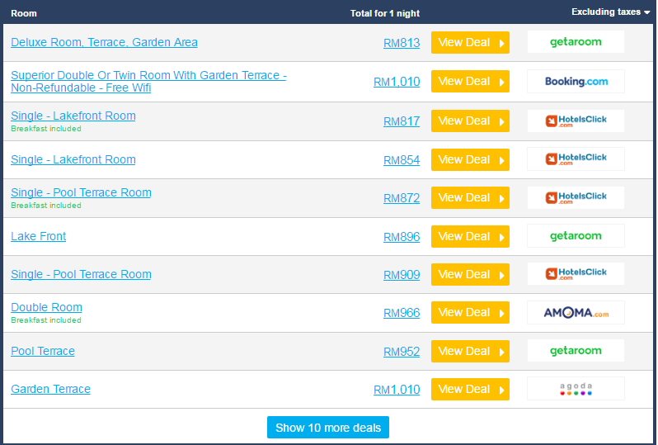Click the Total for 1 night header
The width and height of the screenshot is (658, 445).
[x=385, y=13]
